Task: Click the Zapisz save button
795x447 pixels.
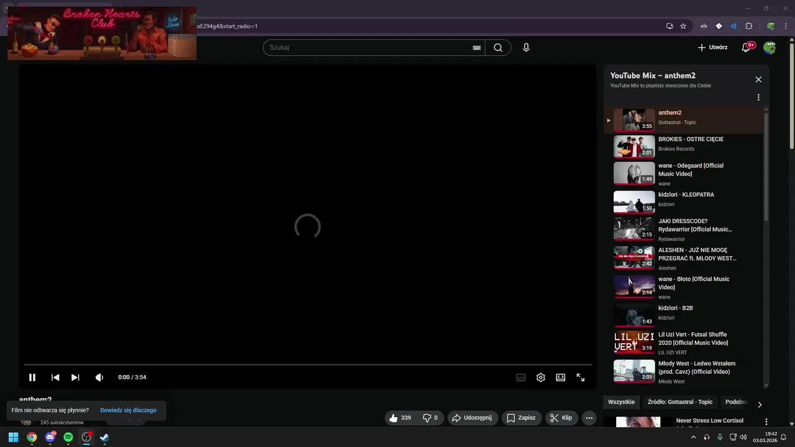Action: click(x=521, y=418)
